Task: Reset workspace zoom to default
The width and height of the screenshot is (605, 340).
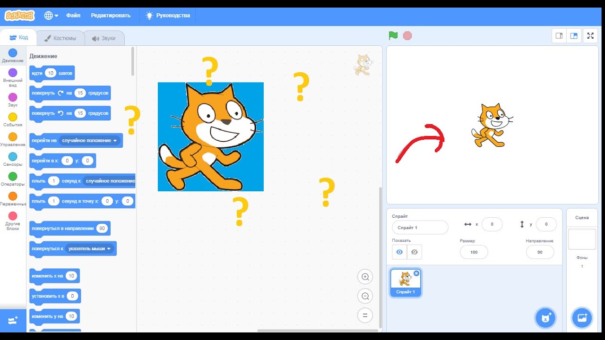Action: [365, 315]
